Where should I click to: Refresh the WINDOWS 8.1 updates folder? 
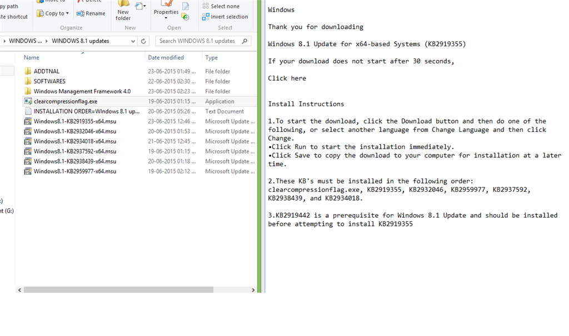143,41
